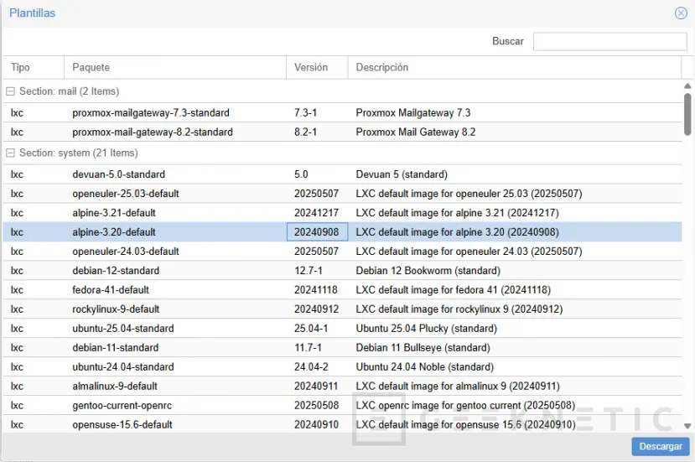695x462 pixels.
Task: Click the alpine-3.20-default package name
Action: 114,232
